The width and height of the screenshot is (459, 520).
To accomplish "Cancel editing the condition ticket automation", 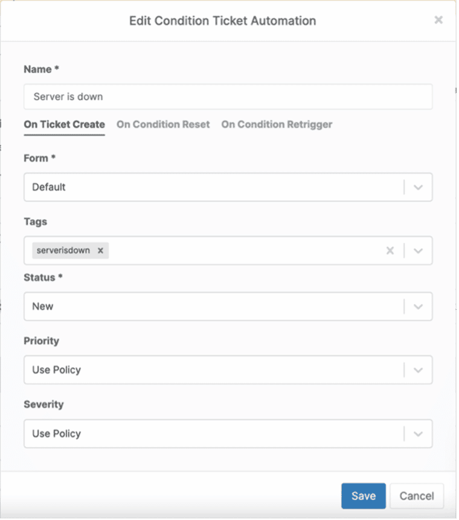I will [417, 495].
